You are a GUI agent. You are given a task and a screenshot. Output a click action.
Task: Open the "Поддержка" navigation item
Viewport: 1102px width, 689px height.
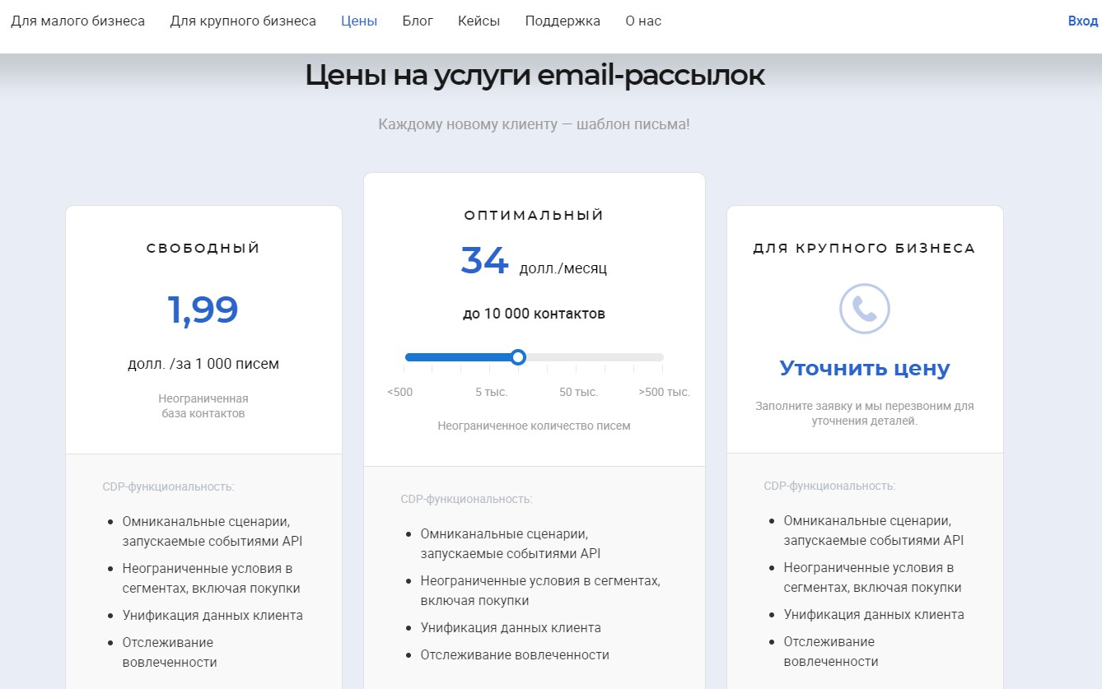[563, 21]
